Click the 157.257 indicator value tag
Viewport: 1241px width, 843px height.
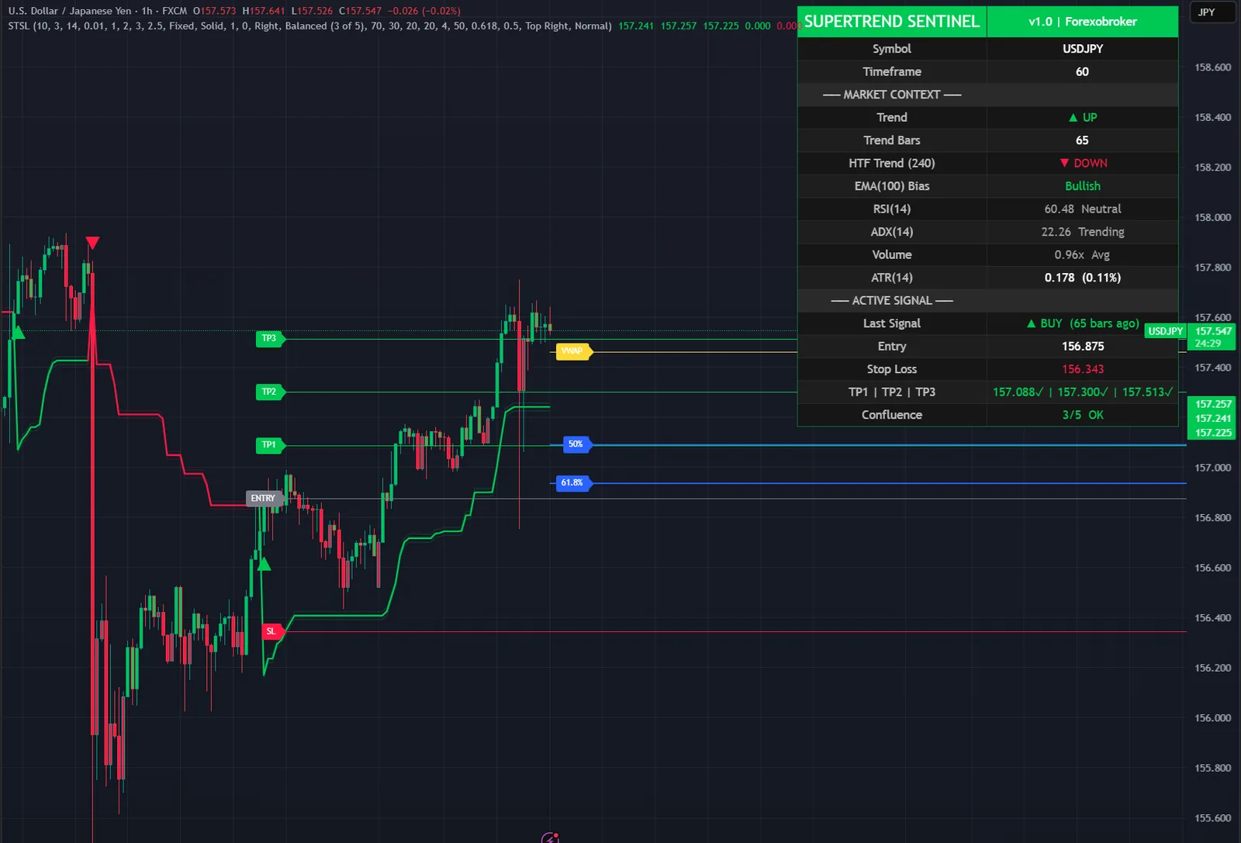pos(1213,404)
